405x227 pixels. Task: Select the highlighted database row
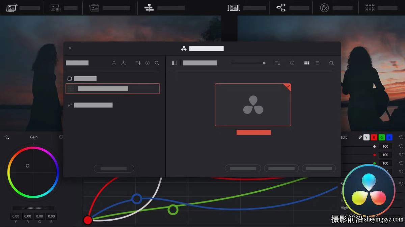click(112, 89)
